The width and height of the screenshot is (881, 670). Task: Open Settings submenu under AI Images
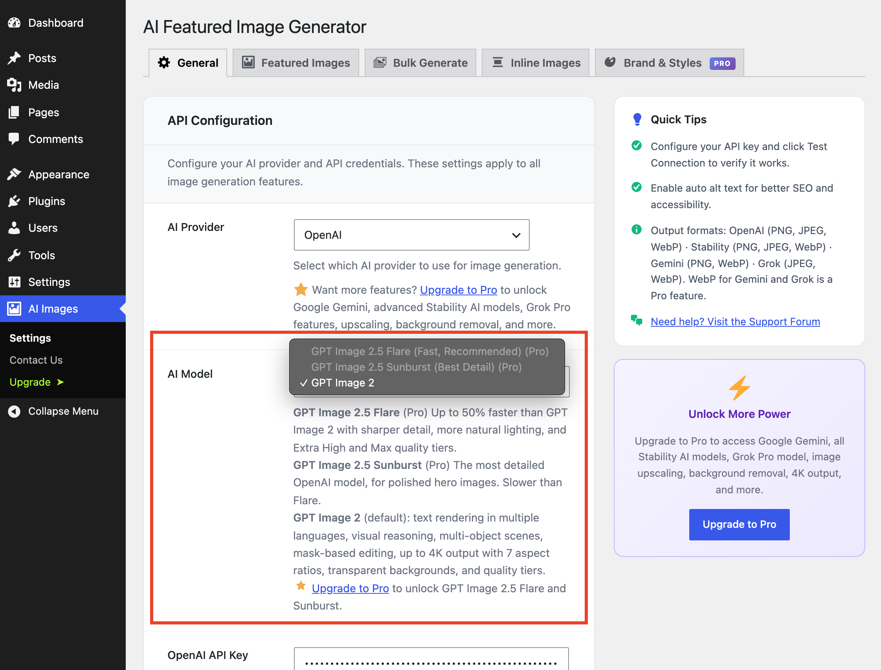pos(30,338)
